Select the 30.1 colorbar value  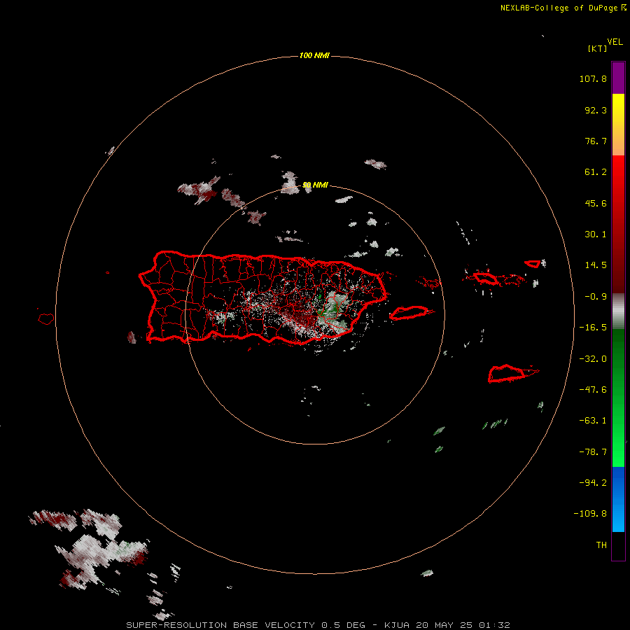(596, 234)
